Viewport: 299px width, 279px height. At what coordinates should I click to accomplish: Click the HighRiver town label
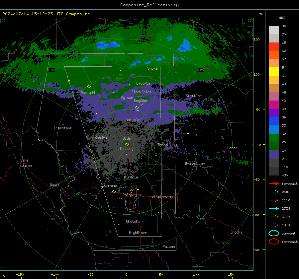(138, 233)
